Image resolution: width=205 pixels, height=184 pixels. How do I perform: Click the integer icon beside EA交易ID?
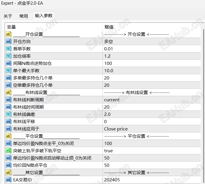(x=9, y=180)
